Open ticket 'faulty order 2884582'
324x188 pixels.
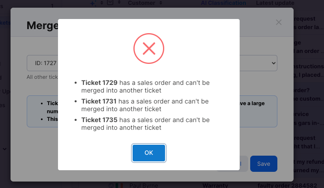tap(287, 185)
